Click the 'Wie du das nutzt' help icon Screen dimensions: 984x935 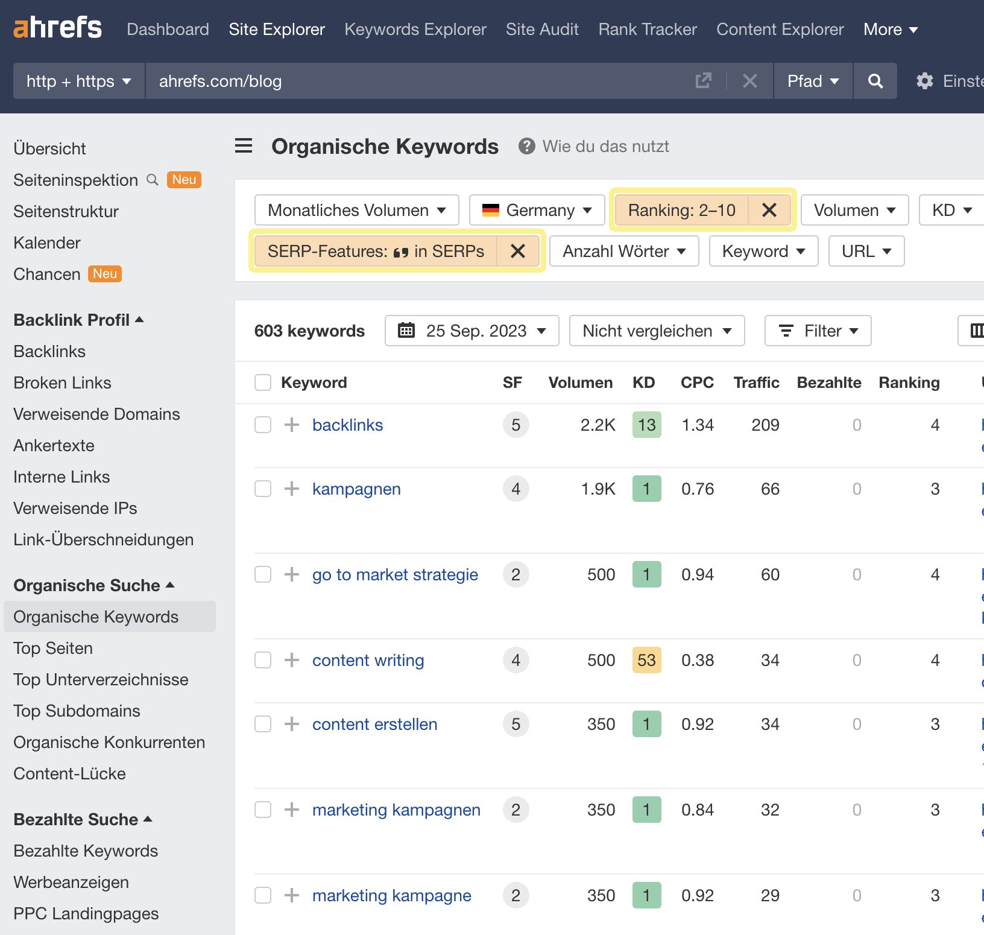(x=526, y=145)
